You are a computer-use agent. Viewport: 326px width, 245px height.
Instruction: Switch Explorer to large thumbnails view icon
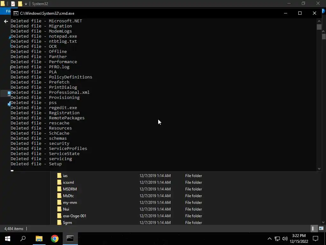pyautogui.click(x=321, y=228)
